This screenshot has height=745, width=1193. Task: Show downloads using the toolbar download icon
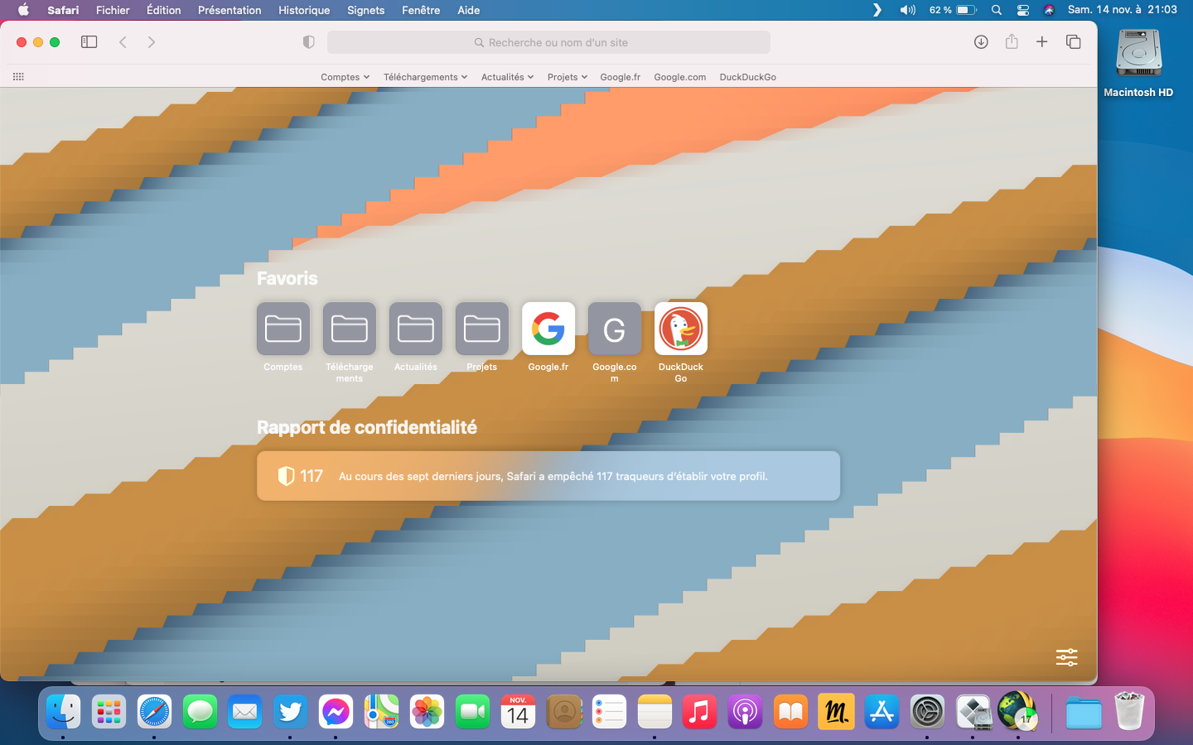(981, 42)
